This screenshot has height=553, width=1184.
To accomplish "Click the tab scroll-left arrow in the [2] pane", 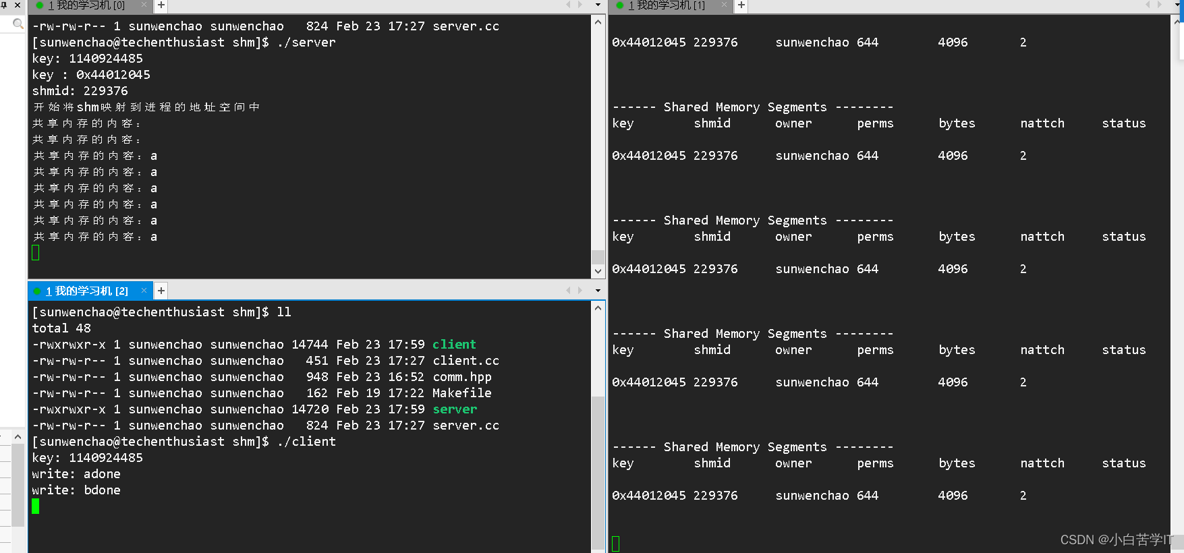I will [569, 291].
